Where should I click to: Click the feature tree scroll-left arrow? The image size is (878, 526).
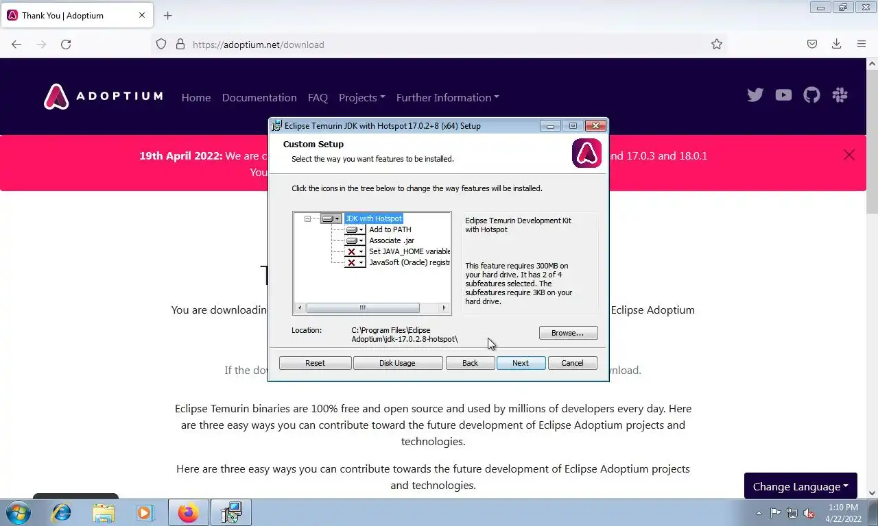tap(300, 308)
